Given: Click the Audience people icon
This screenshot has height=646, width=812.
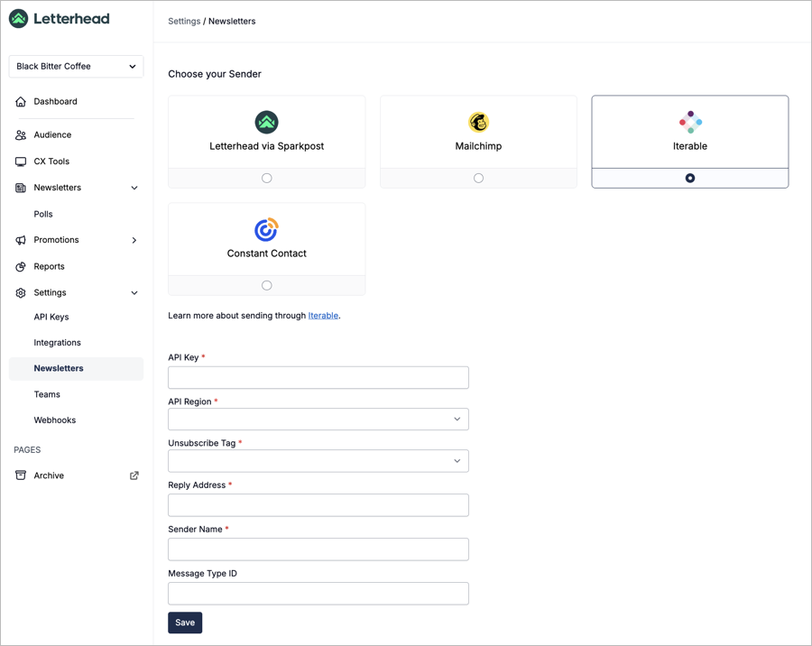Looking at the screenshot, I should [21, 134].
